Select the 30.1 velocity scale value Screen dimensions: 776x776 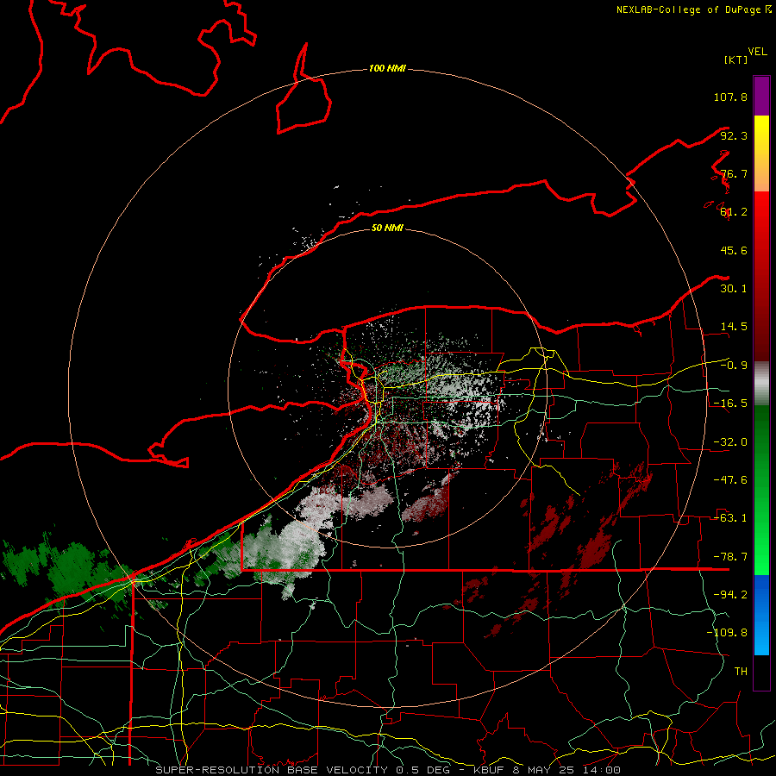(734, 289)
